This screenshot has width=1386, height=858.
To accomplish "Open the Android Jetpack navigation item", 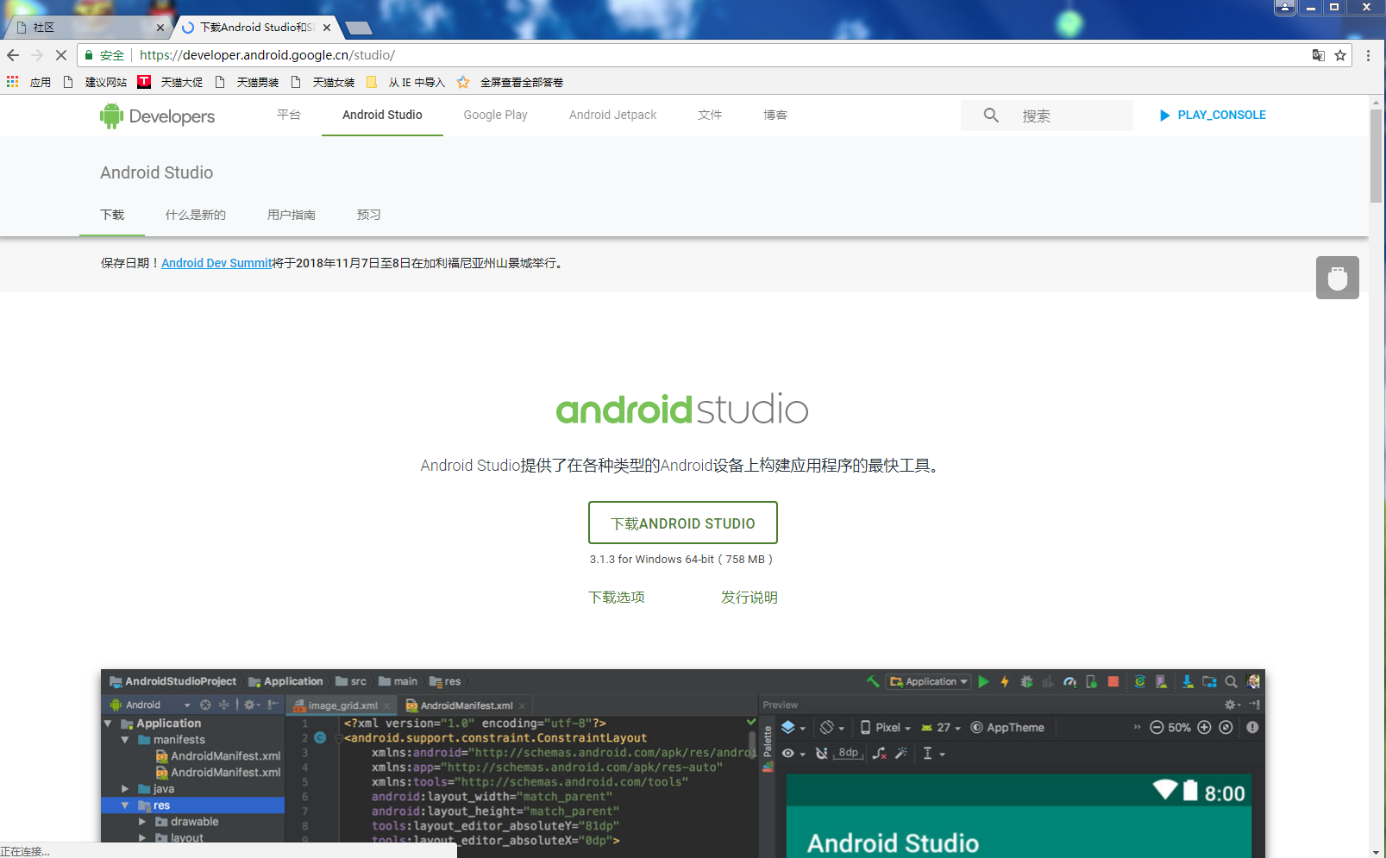I will coord(612,115).
